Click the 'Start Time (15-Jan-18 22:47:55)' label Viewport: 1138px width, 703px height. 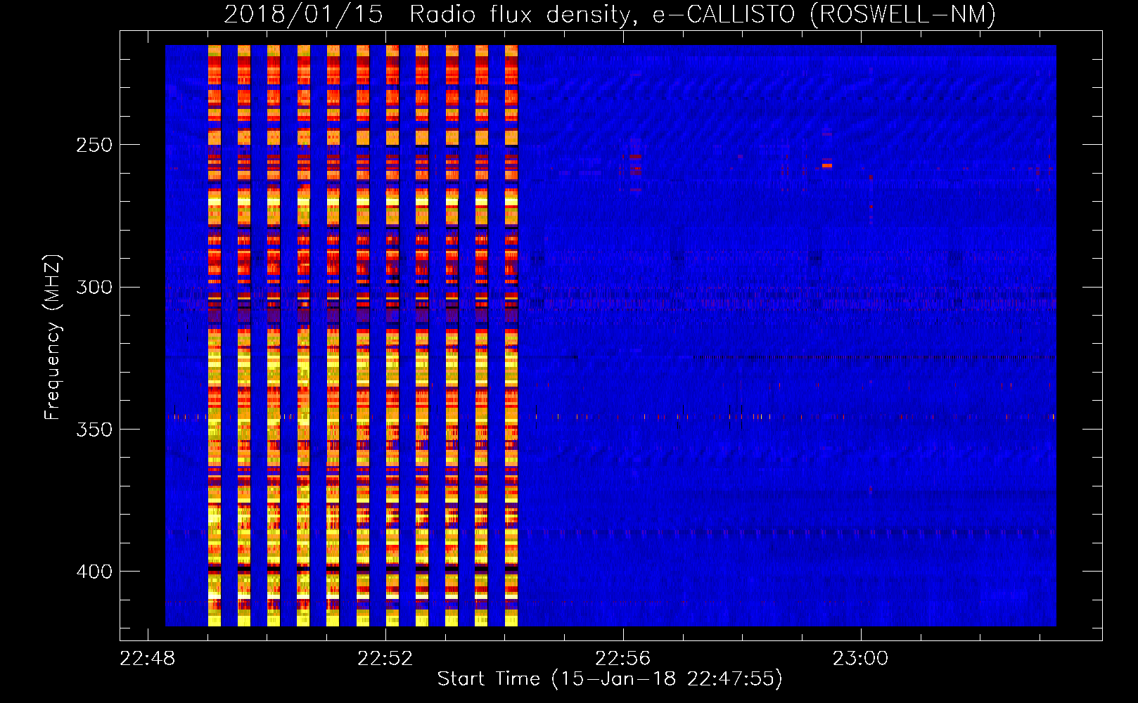(x=610, y=679)
